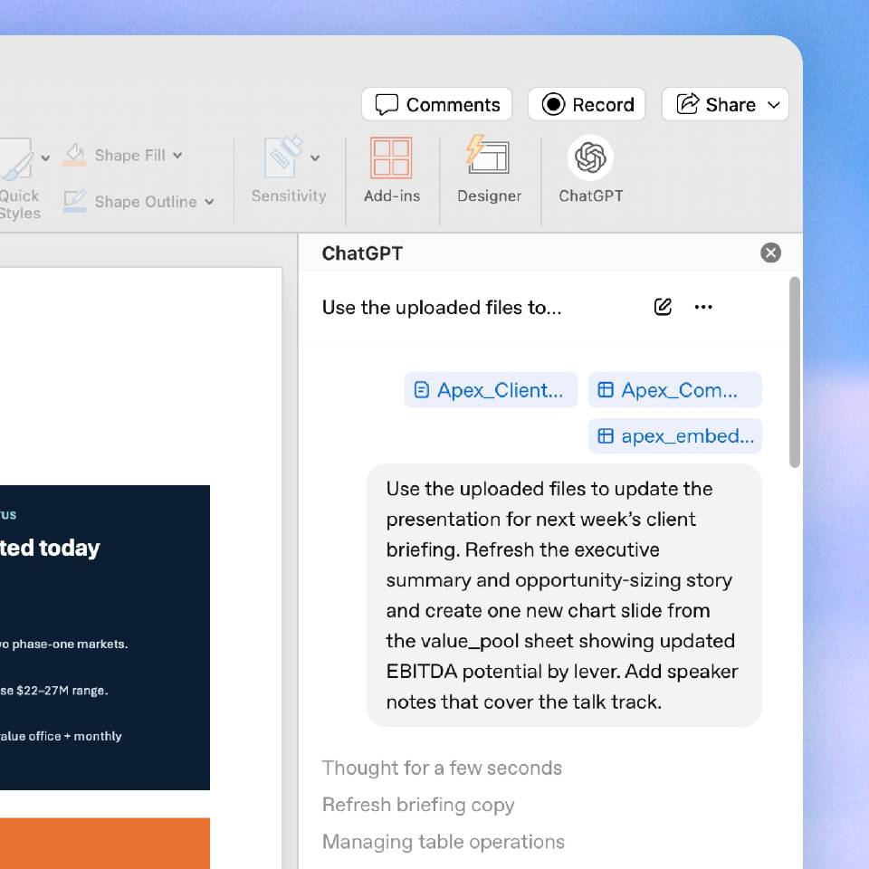
Task: Click the Shape Outline label
Action: 145,202
